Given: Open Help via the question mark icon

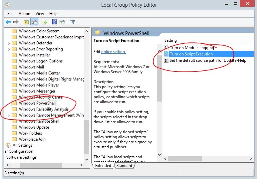Looking at the screenshot, I should (54, 22).
